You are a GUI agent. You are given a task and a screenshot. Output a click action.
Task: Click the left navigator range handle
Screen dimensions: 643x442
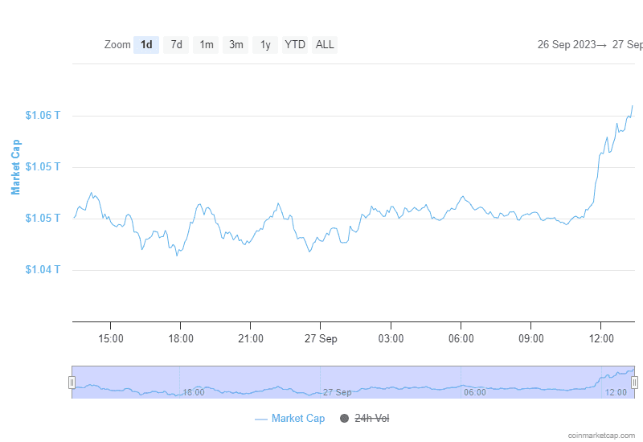tap(72, 383)
